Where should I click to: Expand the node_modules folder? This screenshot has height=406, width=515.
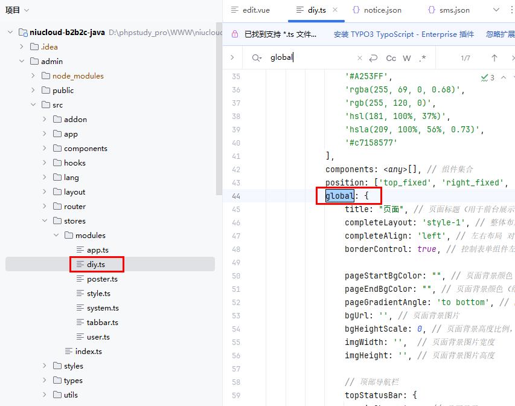(x=35, y=76)
